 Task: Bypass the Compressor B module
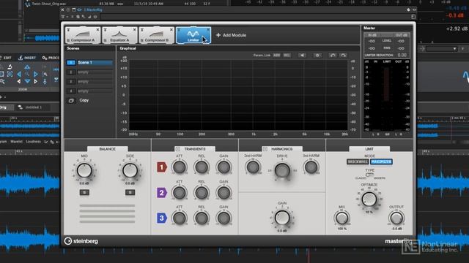point(142,30)
